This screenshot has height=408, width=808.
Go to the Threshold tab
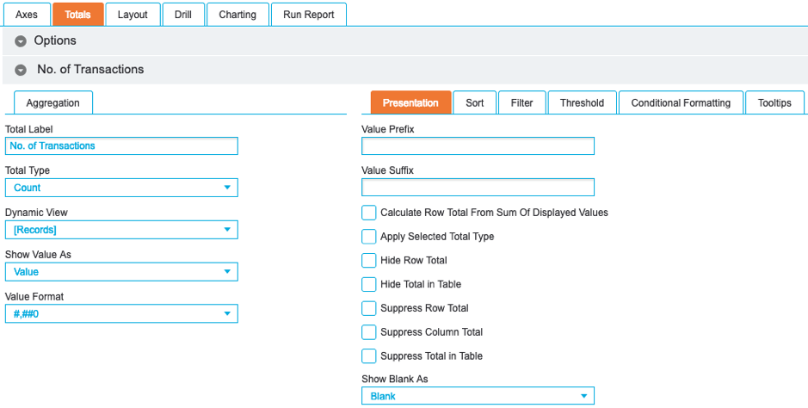pyautogui.click(x=582, y=103)
